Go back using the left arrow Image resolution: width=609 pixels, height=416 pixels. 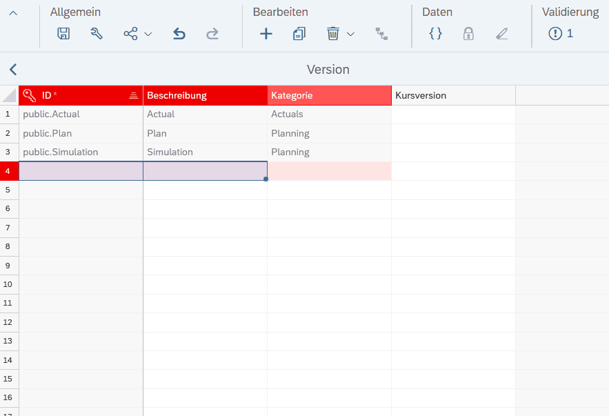pos(13,69)
